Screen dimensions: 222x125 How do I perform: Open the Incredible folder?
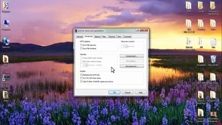(x=201, y=60)
